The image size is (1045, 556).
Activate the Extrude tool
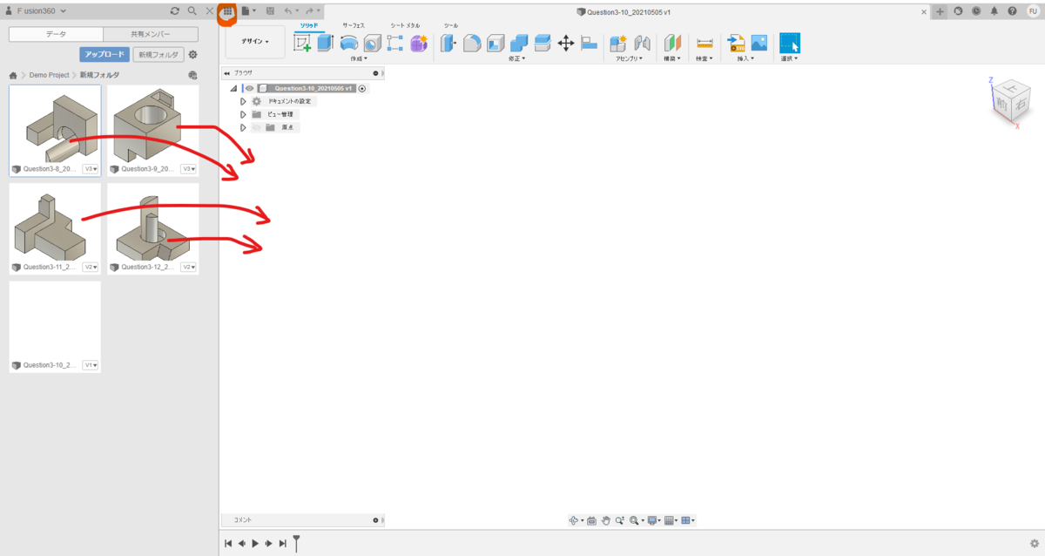tap(324, 42)
